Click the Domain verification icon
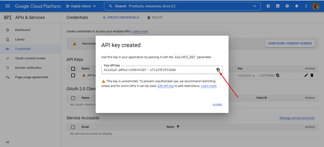This screenshot has width=324, height=147. [8, 68]
